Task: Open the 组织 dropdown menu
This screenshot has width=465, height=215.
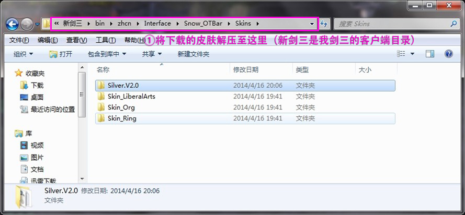Action: (x=23, y=54)
